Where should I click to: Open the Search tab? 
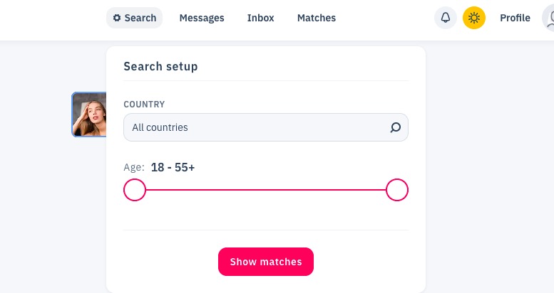[x=134, y=18]
